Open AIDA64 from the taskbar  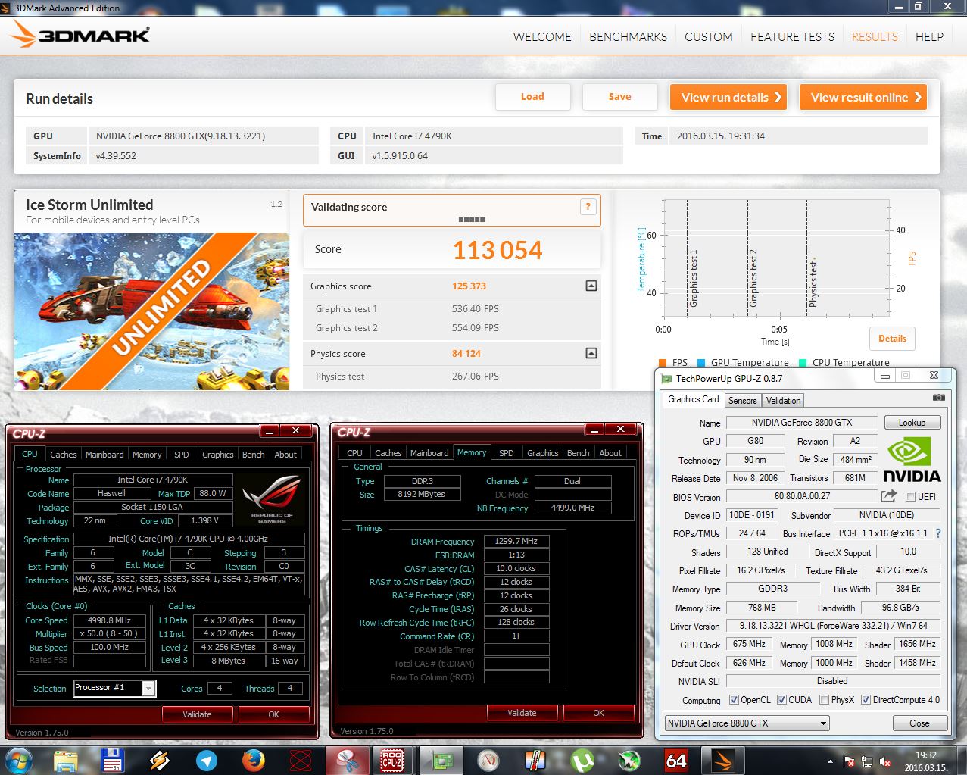tap(676, 760)
